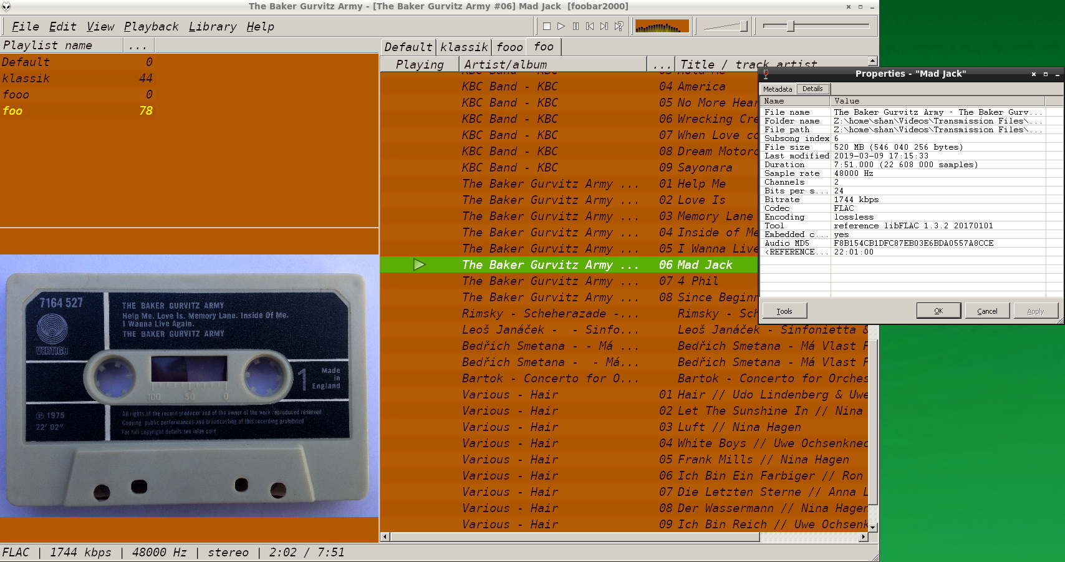
Task: Open the Playback menu
Action: [x=151, y=26]
